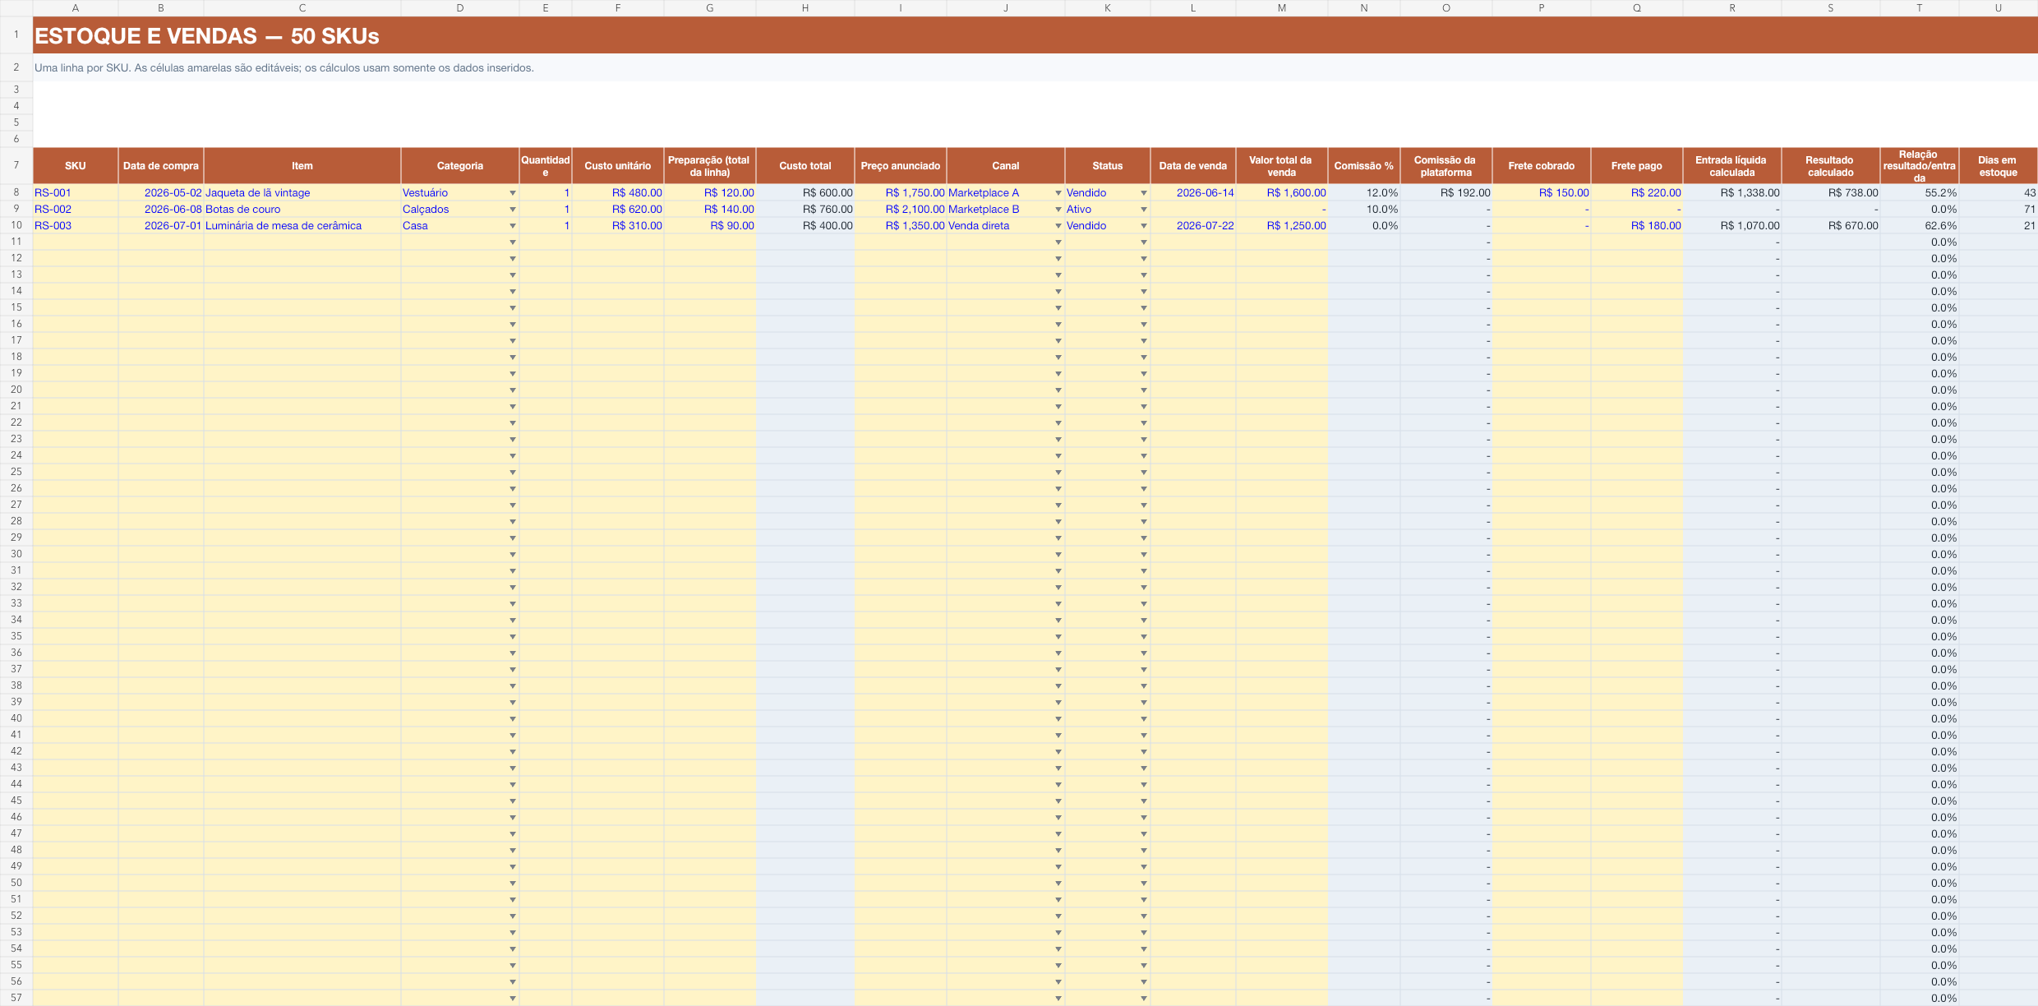Open empty Categoria dropdown in row 11
The width and height of the screenshot is (2038, 1006).
pyautogui.click(x=513, y=242)
